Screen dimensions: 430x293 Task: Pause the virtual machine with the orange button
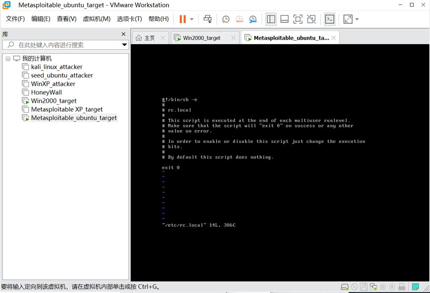[182, 19]
